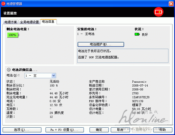Click the Fn + F3 设置 button
The width and height of the screenshot is (175, 135).
tap(64, 130)
